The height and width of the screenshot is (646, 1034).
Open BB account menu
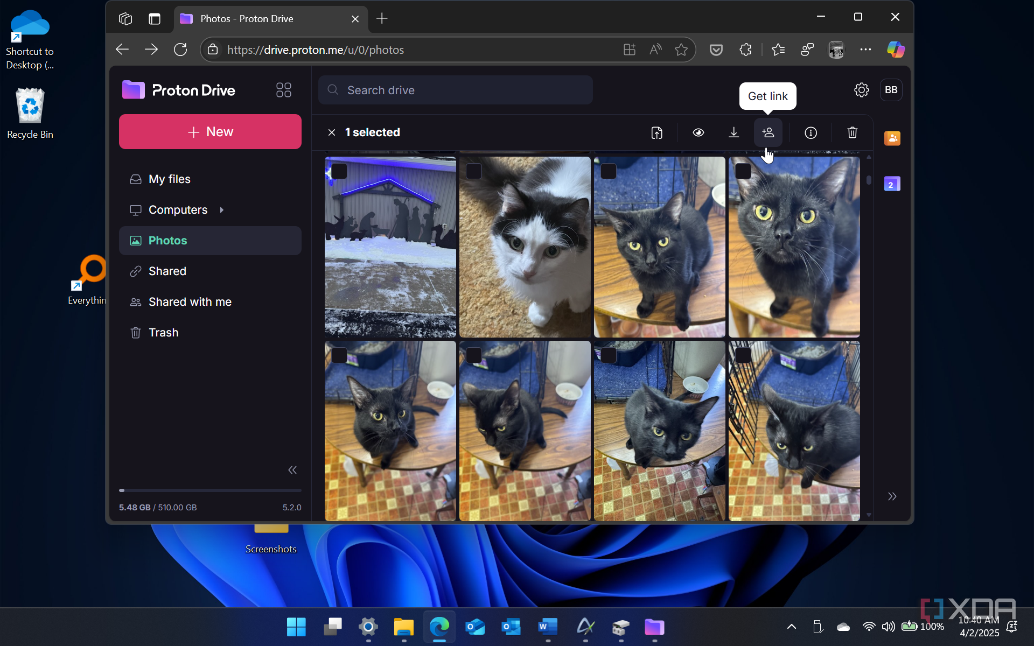pos(891,90)
